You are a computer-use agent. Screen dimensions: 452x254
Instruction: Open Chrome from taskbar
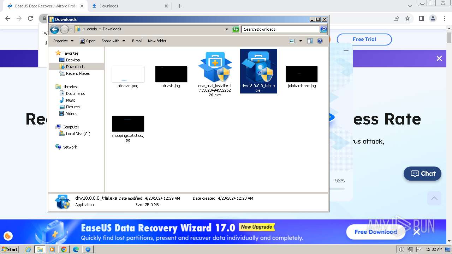coord(64,249)
